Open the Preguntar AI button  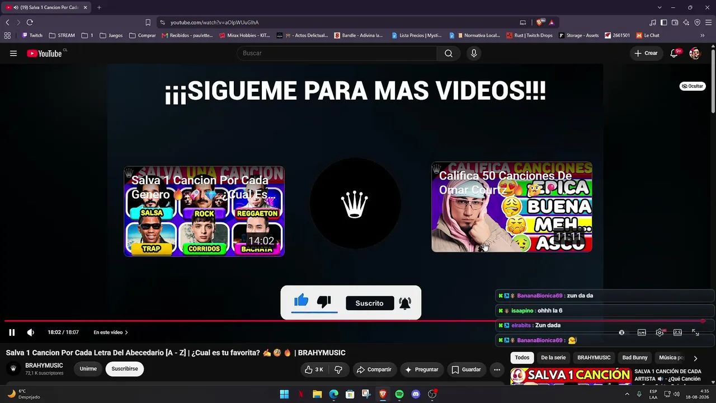coord(422,369)
